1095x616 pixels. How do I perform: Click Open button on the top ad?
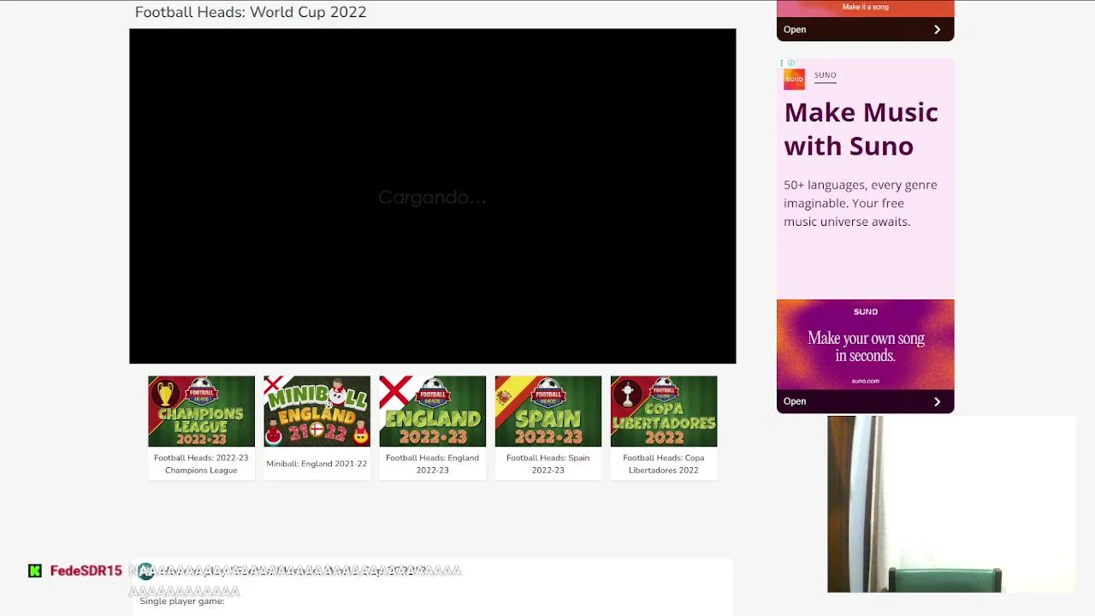(795, 29)
